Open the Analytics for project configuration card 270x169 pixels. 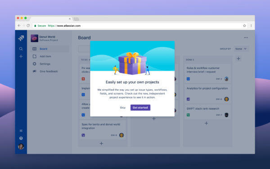pos(207,94)
